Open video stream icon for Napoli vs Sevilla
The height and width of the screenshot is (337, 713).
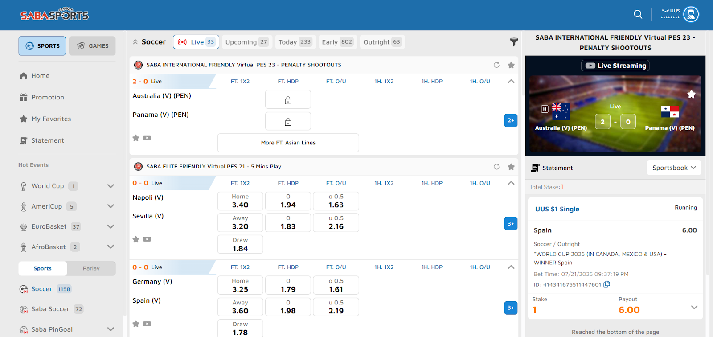(x=147, y=239)
